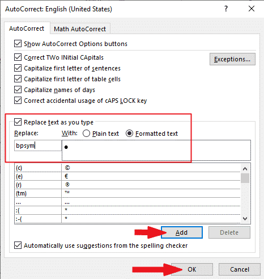Toggle Correct accidental usage of cAPS LOCK

tap(18, 101)
